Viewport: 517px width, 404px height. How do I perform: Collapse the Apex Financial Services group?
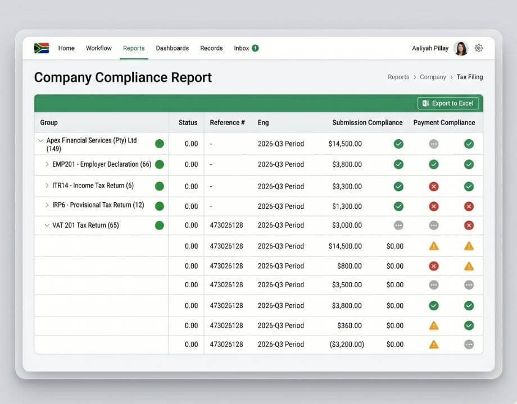tap(40, 141)
